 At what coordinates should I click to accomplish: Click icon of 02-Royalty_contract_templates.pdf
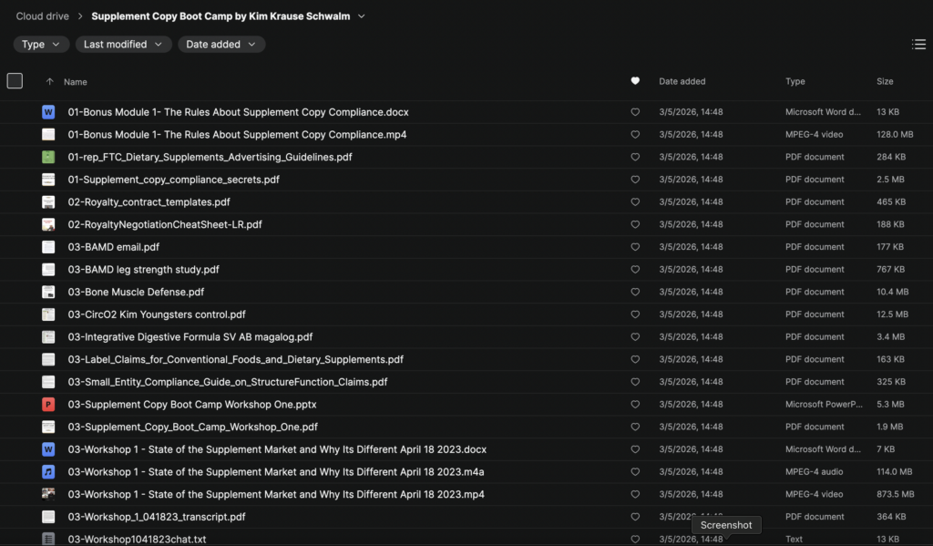tap(48, 201)
